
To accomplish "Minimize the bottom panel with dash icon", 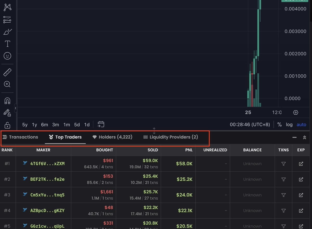I will pyautogui.click(x=294, y=137).
